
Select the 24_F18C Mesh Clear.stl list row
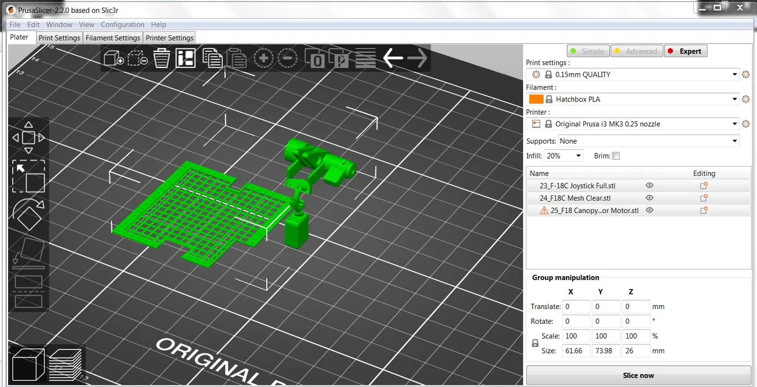(x=638, y=198)
